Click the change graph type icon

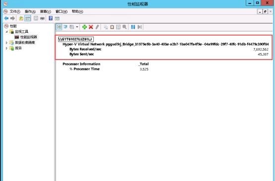(x=72, y=27)
